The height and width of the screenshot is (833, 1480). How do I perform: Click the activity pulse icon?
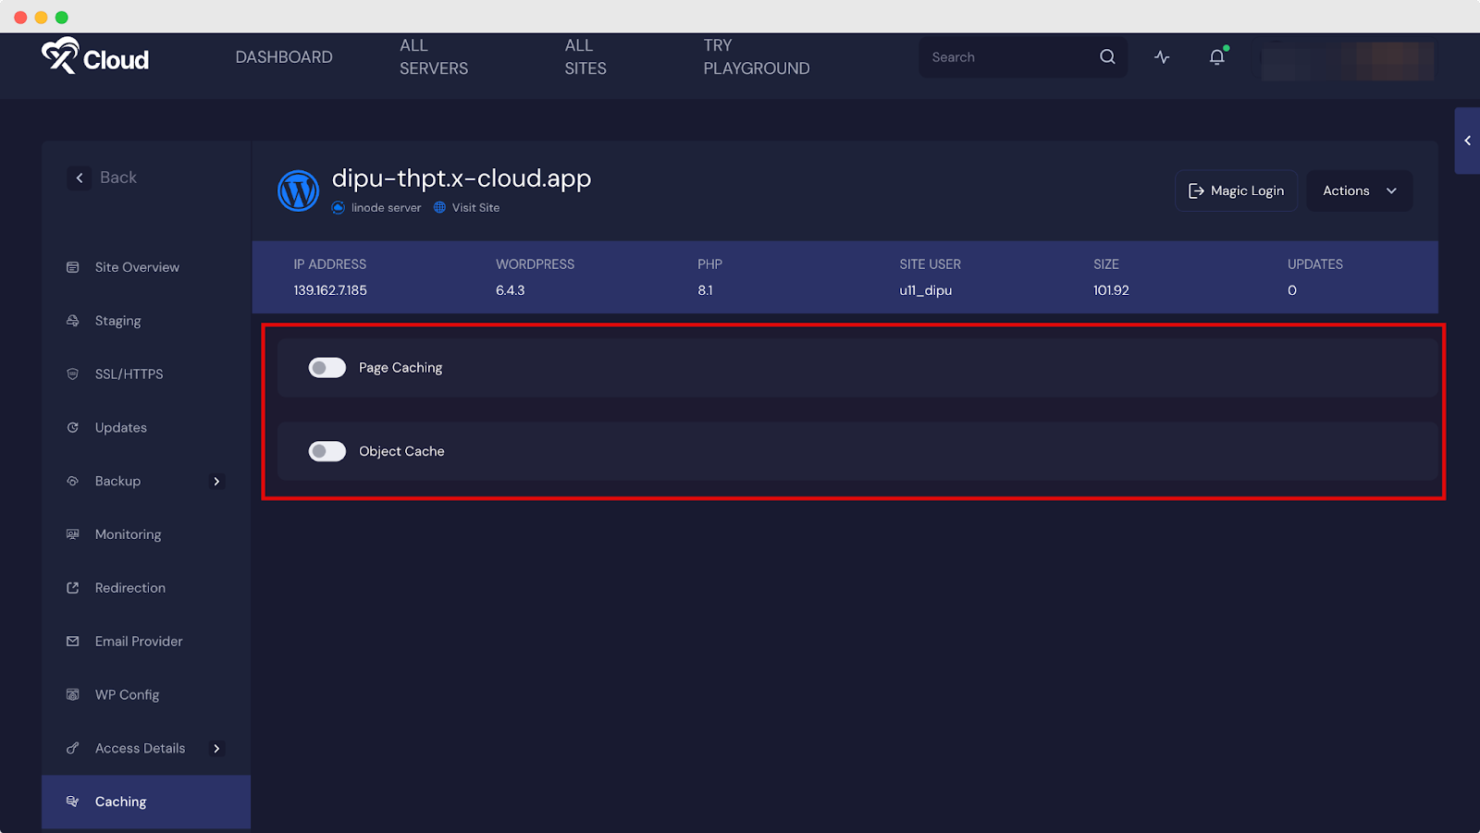pos(1162,57)
